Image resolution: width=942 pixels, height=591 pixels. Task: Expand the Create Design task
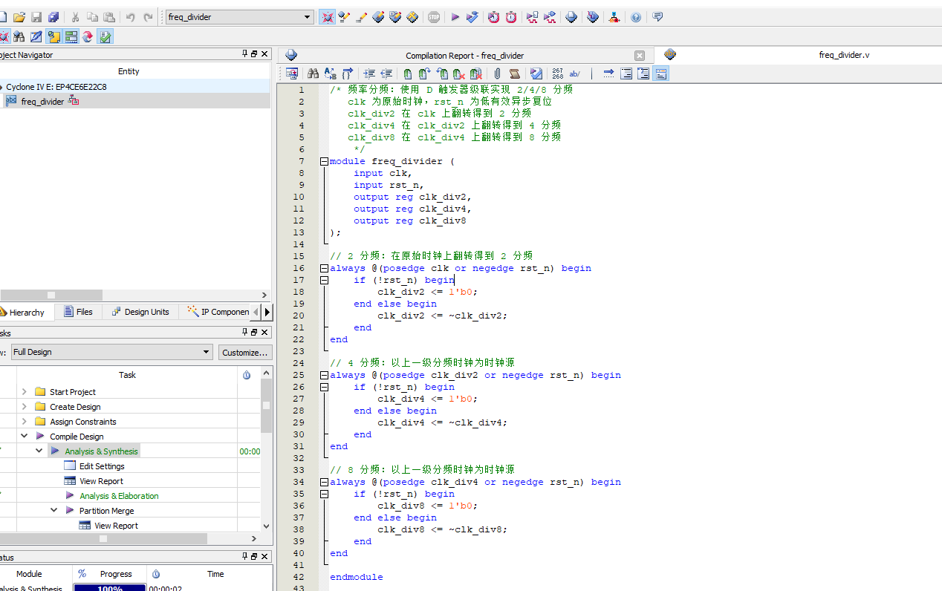[24, 407]
